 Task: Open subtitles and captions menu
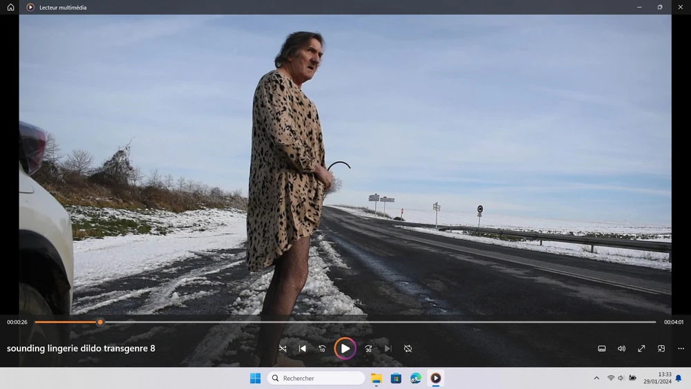click(602, 349)
